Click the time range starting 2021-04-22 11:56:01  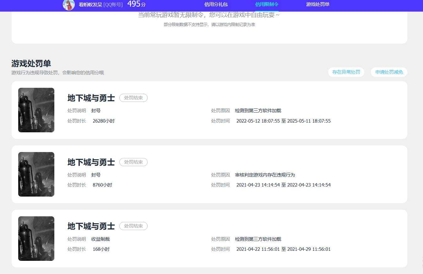pos(284,249)
